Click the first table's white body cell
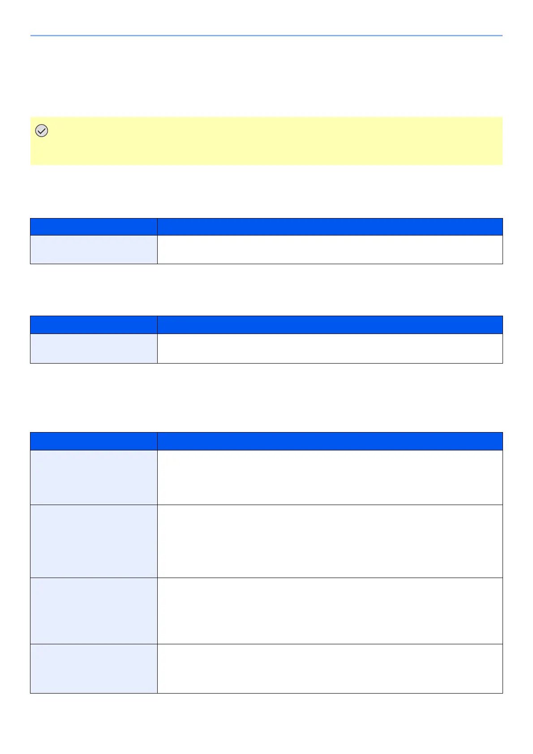Image resolution: width=533 pixels, height=754 pixels. 330,249
